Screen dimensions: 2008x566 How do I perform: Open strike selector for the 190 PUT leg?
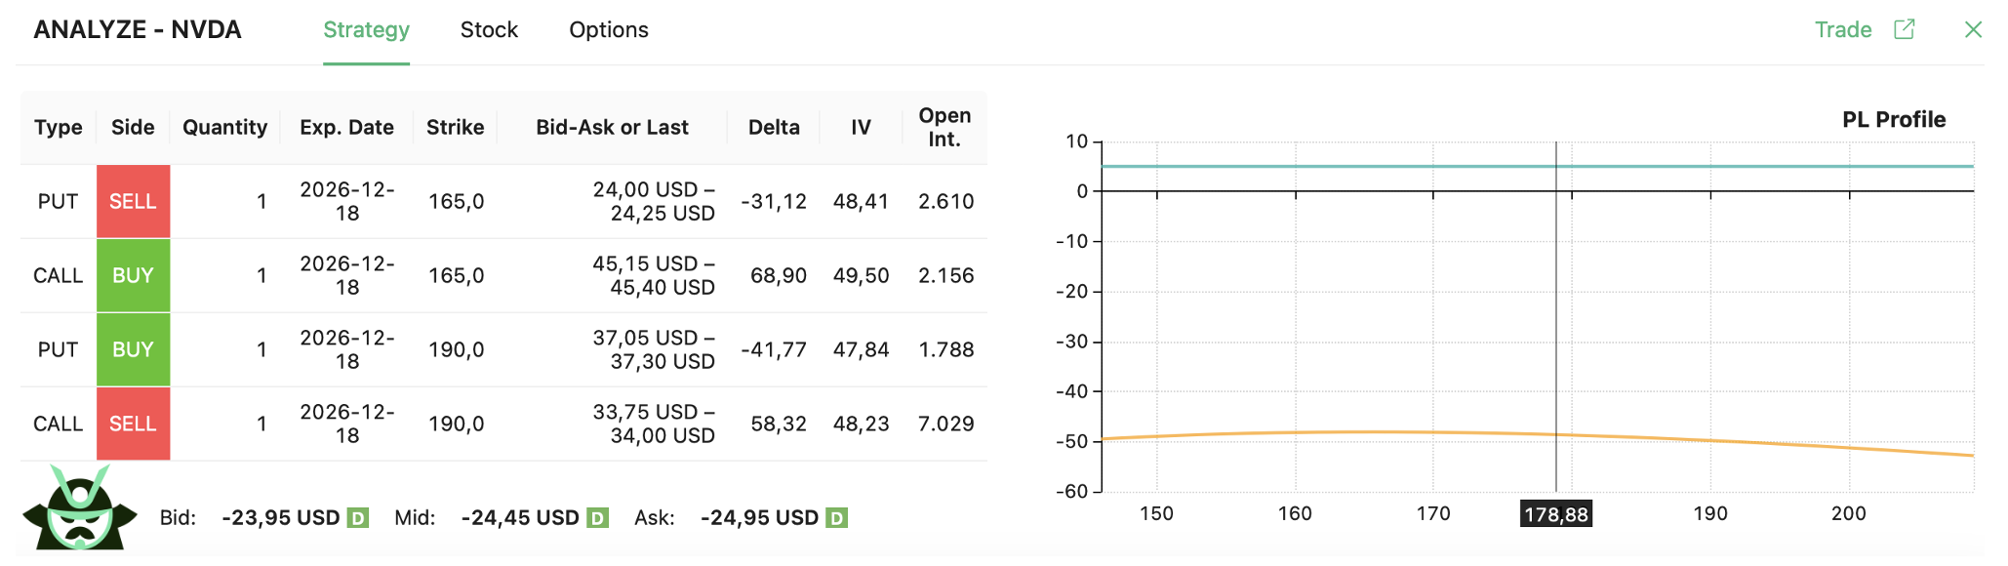(456, 349)
